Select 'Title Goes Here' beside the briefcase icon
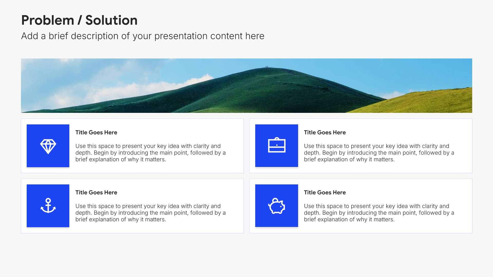Screen dimensions: 493x277 pyautogui.click(x=325, y=132)
